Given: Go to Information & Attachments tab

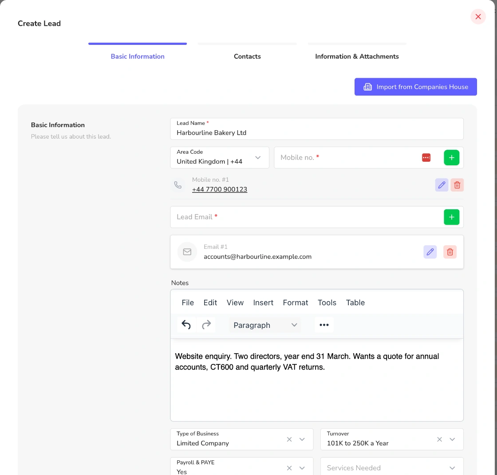Looking at the screenshot, I should click(357, 56).
